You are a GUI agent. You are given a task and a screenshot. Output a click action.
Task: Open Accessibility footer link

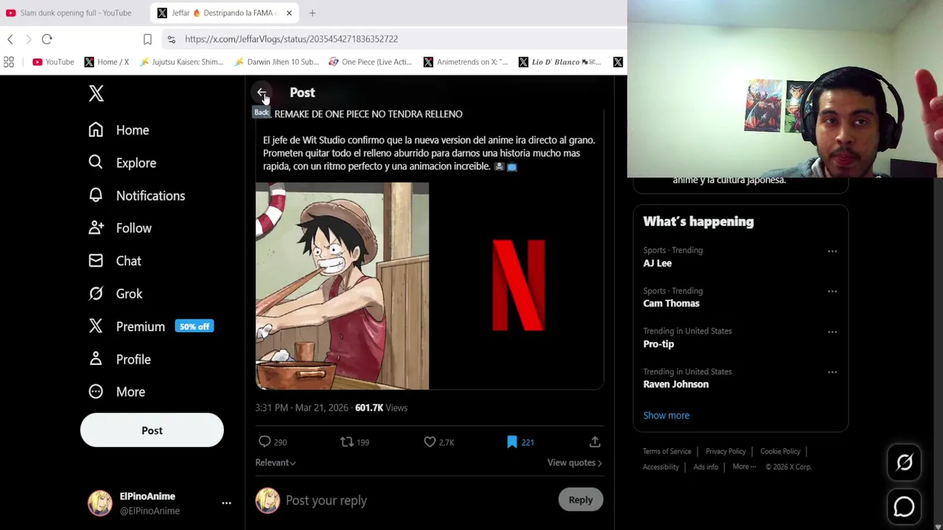point(661,467)
